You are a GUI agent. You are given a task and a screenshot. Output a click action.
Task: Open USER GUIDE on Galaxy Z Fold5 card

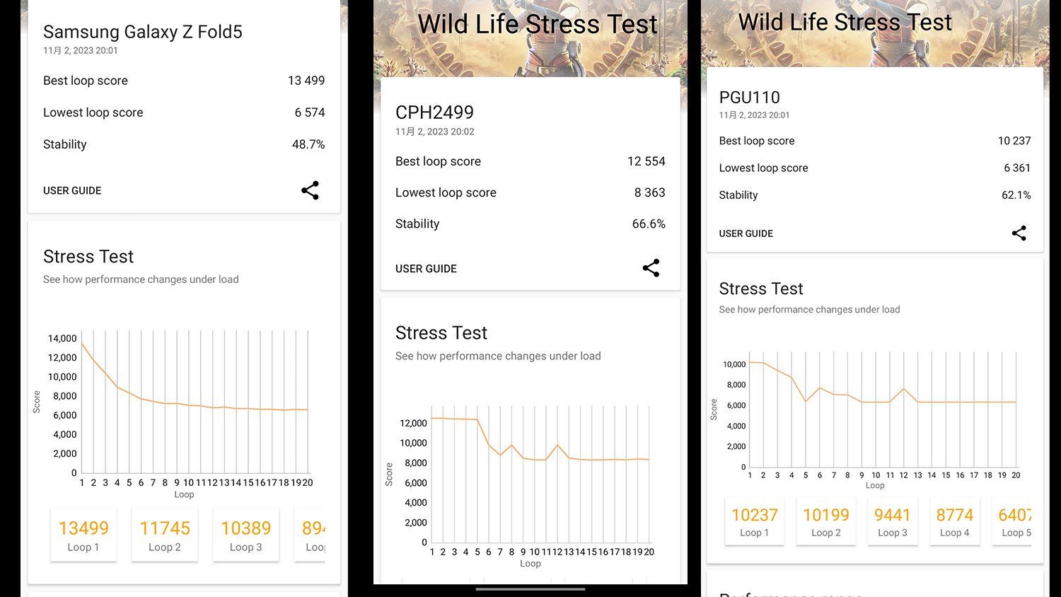click(x=72, y=191)
